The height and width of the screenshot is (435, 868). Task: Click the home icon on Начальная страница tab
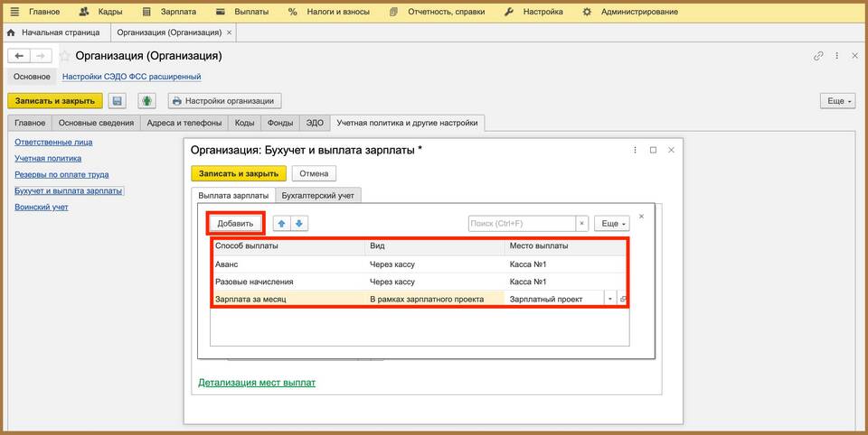(11, 32)
